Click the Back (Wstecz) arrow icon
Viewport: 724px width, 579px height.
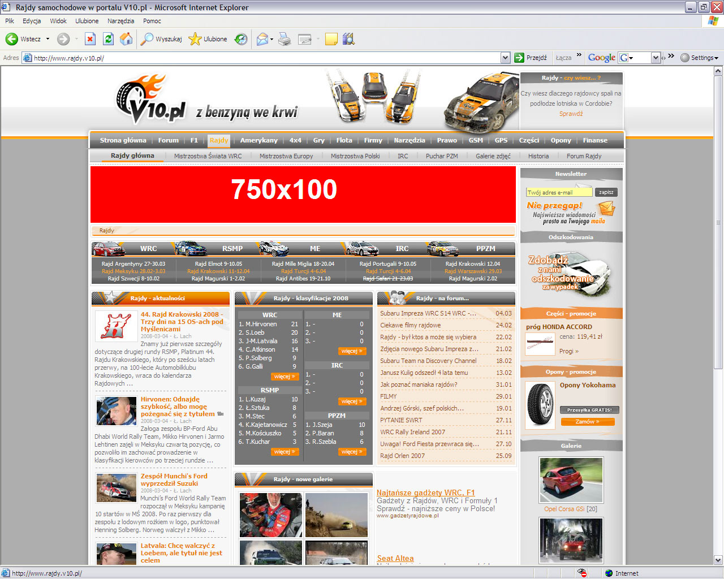pyautogui.click(x=11, y=39)
